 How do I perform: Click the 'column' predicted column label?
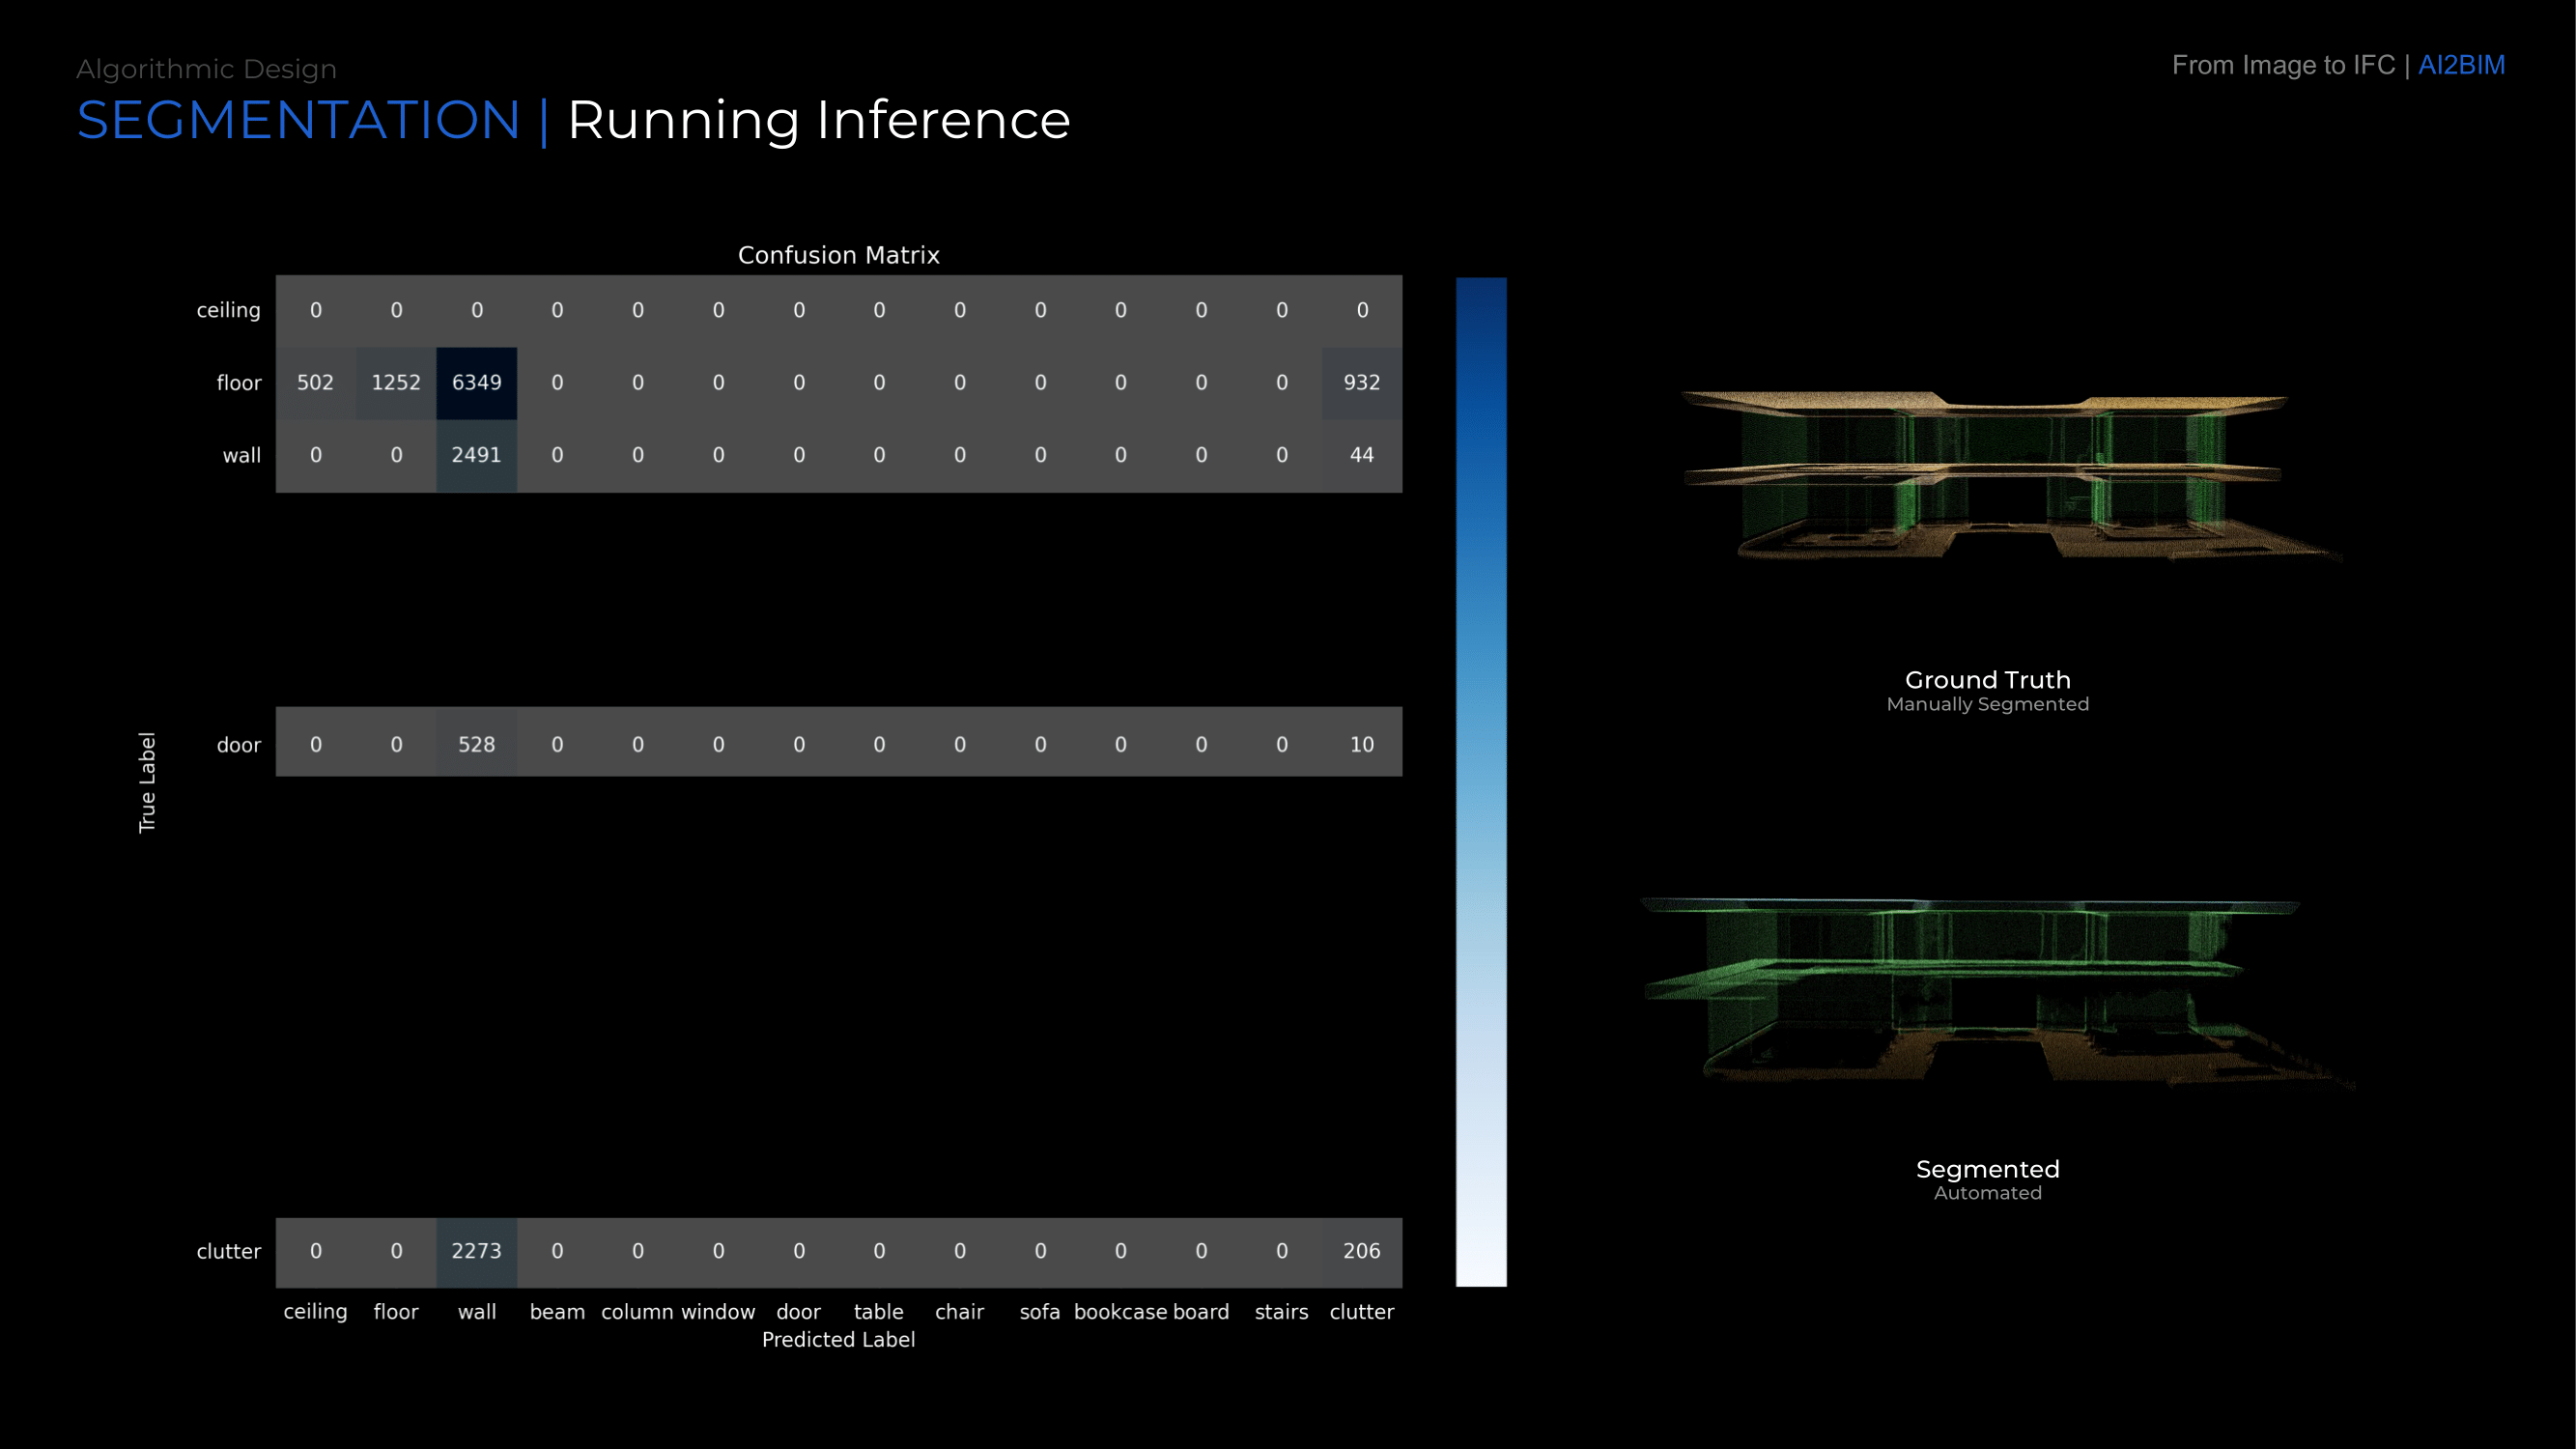point(637,1312)
